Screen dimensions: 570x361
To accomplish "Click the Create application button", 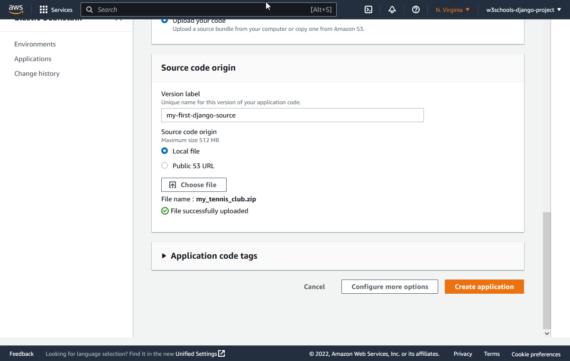I will tap(484, 287).
